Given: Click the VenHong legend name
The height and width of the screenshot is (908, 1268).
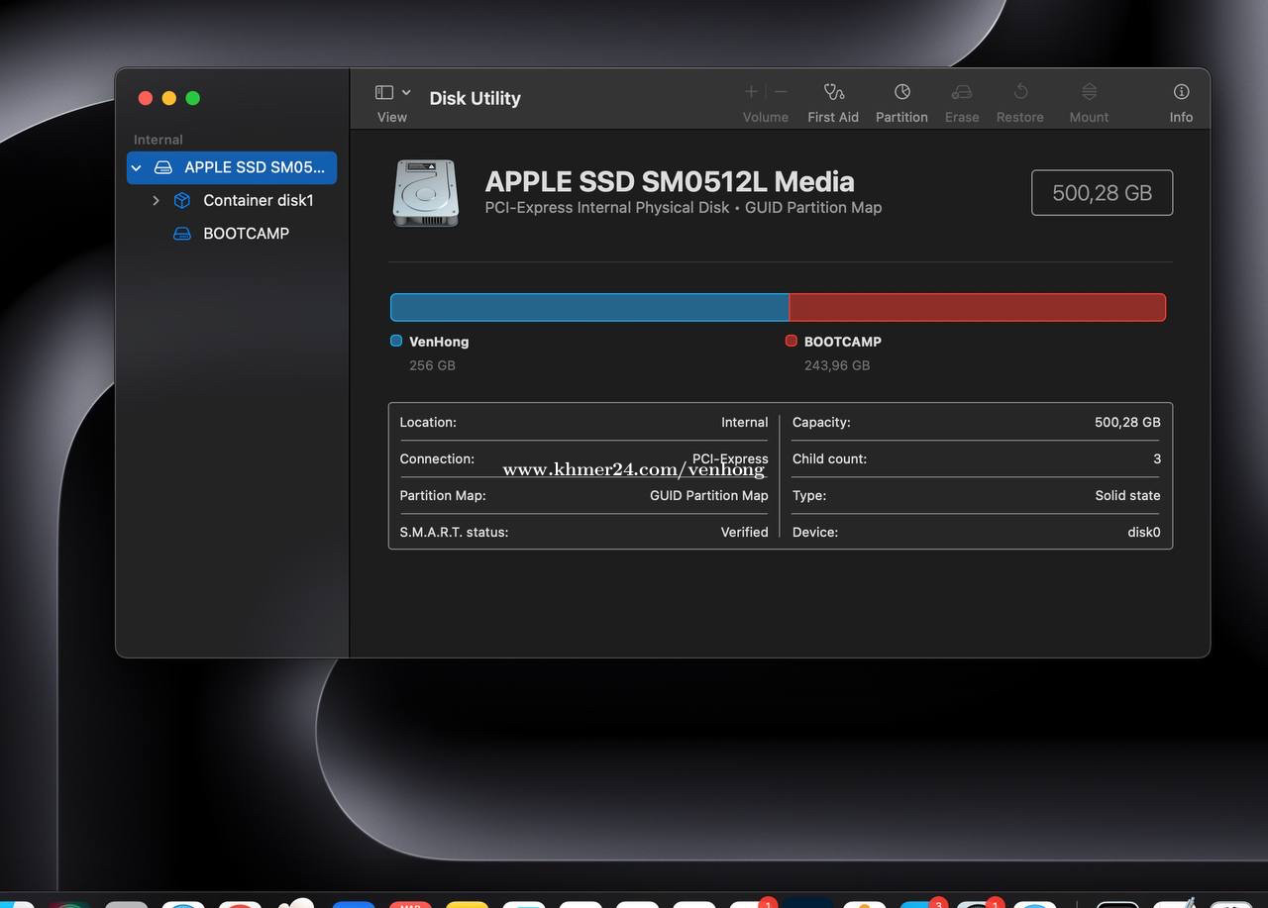Looking at the screenshot, I should 439,342.
